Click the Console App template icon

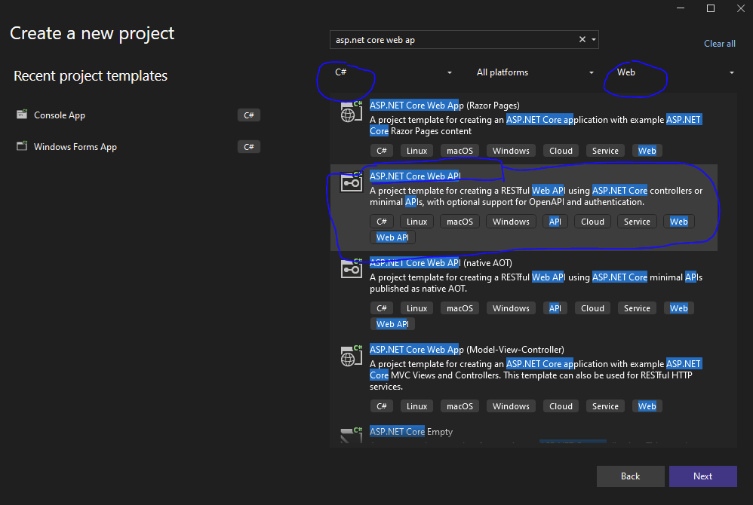[22, 114]
